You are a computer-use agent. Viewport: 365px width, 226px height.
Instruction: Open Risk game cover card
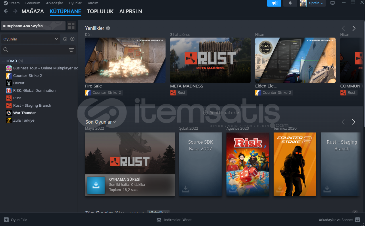[248, 164]
